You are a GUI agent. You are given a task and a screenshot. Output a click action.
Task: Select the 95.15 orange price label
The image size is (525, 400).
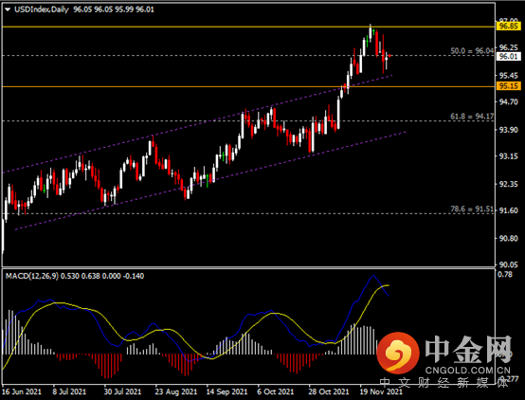[508, 86]
